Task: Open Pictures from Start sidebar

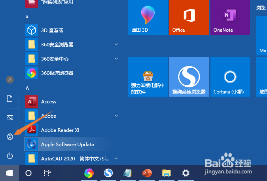Action: [x=10, y=118]
